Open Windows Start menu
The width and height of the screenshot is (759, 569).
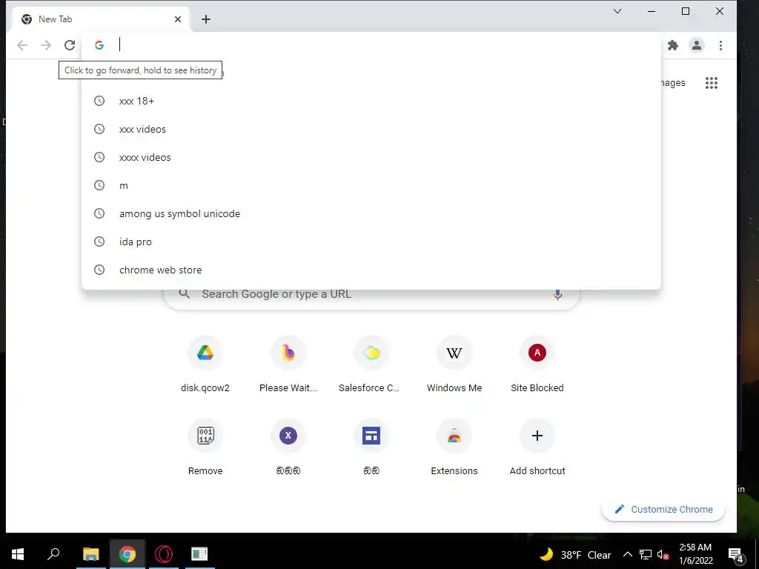(18, 554)
